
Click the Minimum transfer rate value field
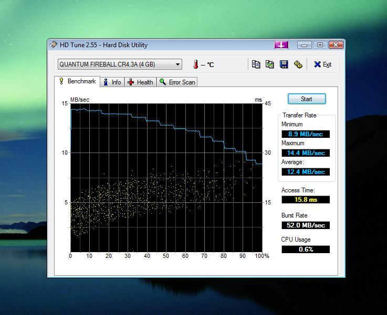[306, 134]
